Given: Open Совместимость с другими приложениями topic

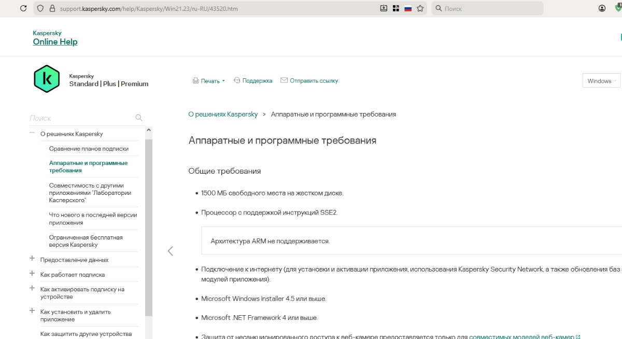Looking at the screenshot, I should pyautogui.click(x=90, y=192).
